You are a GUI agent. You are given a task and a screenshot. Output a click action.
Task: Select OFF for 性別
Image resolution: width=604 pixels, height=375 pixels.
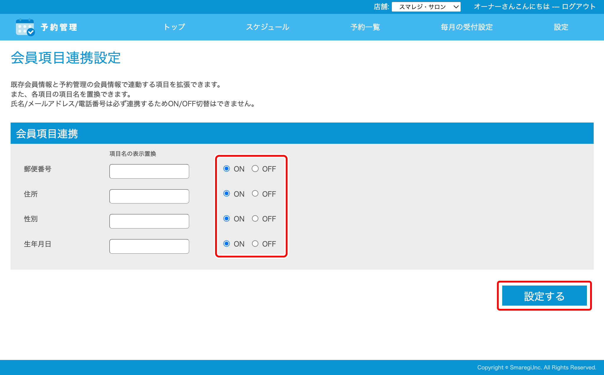[x=255, y=219]
